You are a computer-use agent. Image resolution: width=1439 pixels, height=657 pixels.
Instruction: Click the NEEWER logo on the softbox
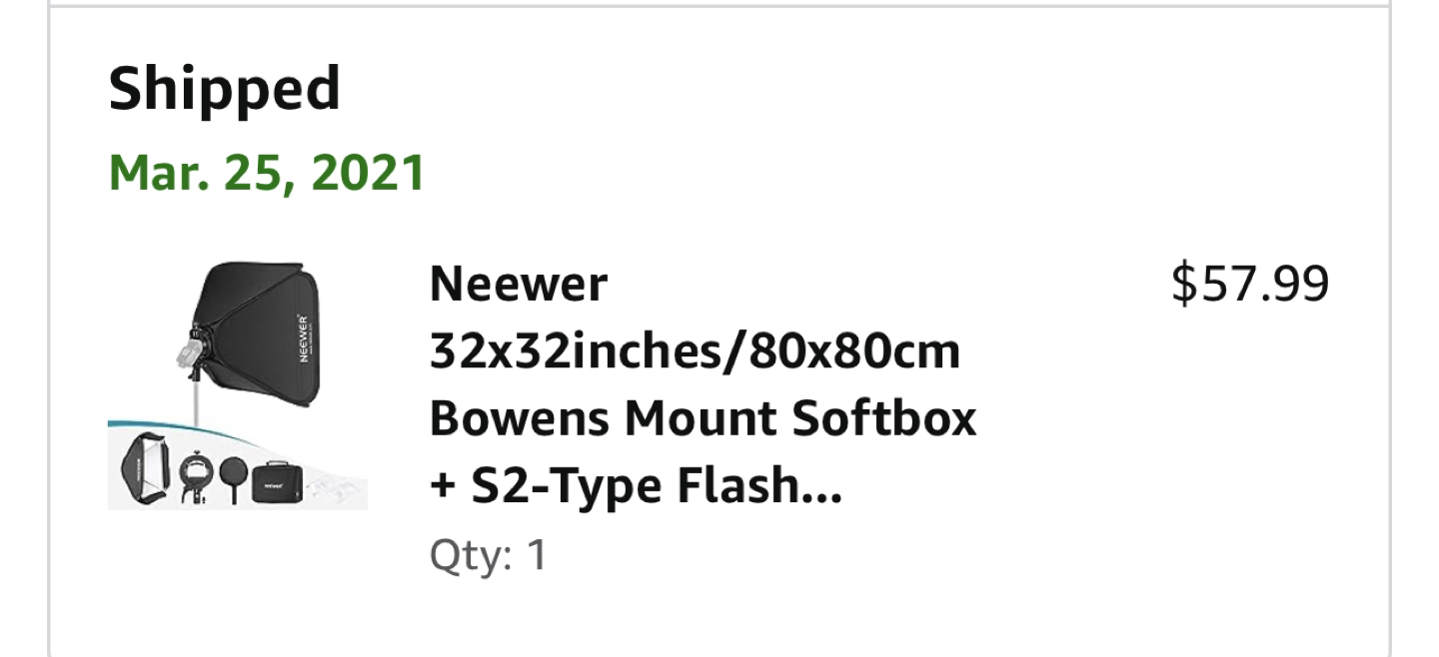coord(303,342)
